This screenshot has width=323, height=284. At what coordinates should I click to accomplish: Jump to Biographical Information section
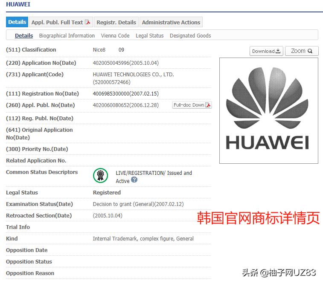[x=67, y=35]
